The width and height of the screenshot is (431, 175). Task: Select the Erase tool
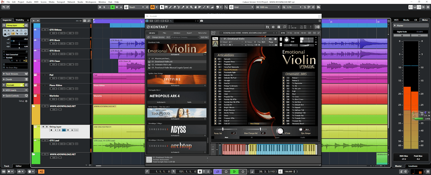(x=175, y=7)
